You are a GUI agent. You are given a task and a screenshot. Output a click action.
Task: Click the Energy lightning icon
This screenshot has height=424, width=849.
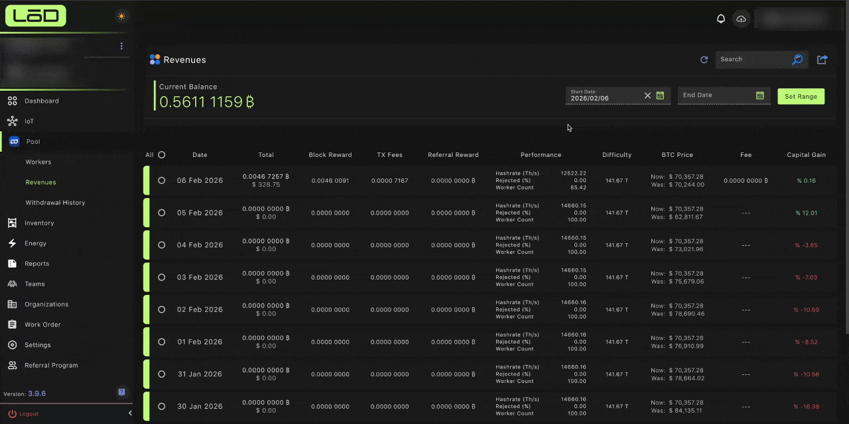12,243
